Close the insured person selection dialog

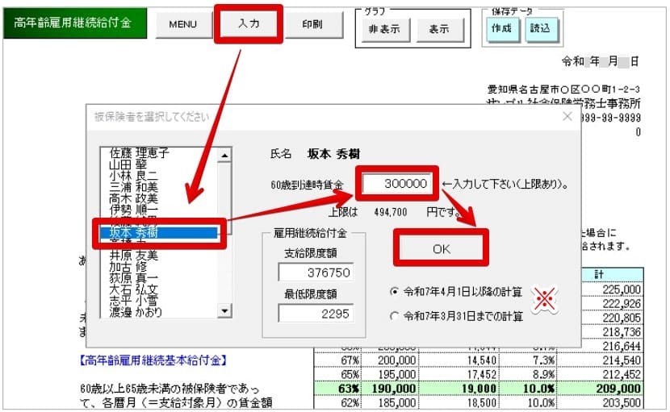[x=567, y=116]
